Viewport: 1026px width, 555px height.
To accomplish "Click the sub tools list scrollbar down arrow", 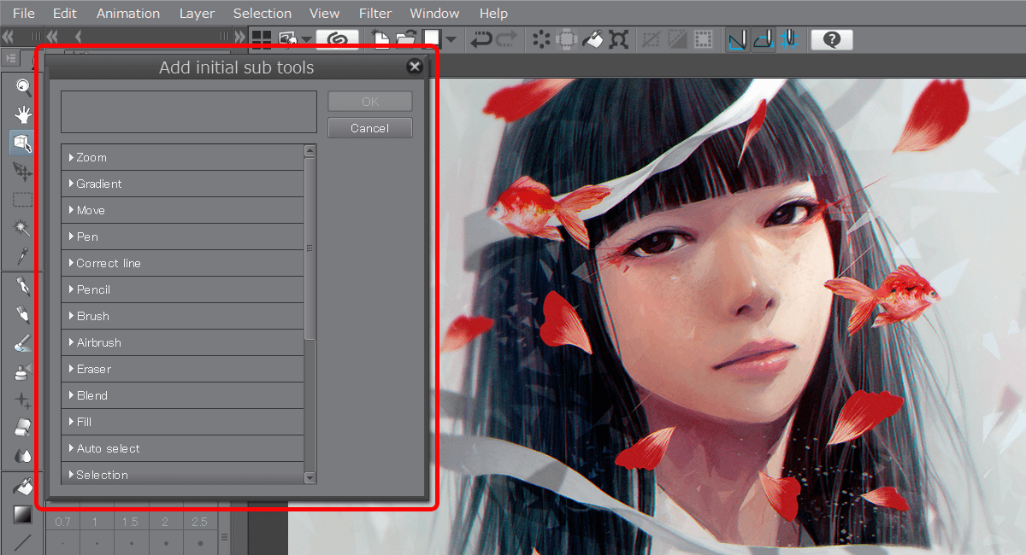I will (310, 478).
